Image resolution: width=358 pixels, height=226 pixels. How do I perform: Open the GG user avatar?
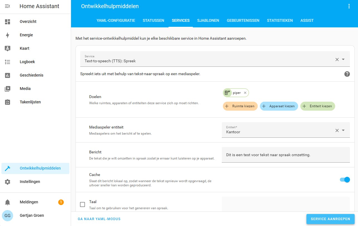click(8, 215)
